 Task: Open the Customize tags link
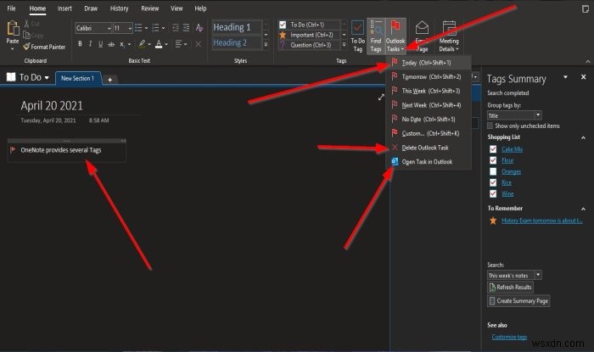point(510,337)
